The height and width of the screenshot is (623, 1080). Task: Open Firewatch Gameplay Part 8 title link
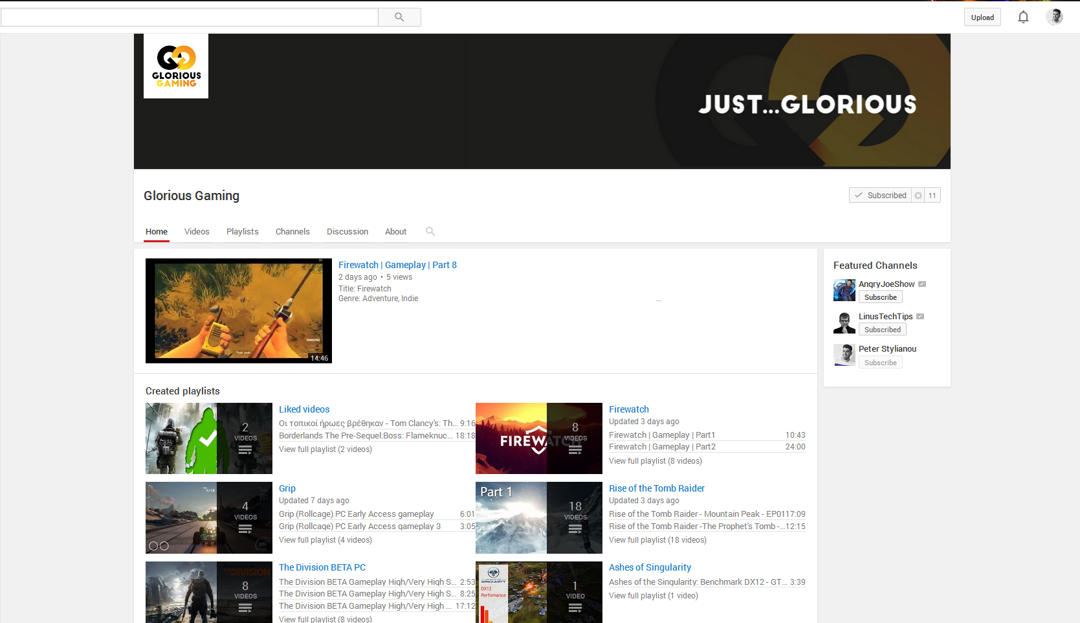coord(397,265)
